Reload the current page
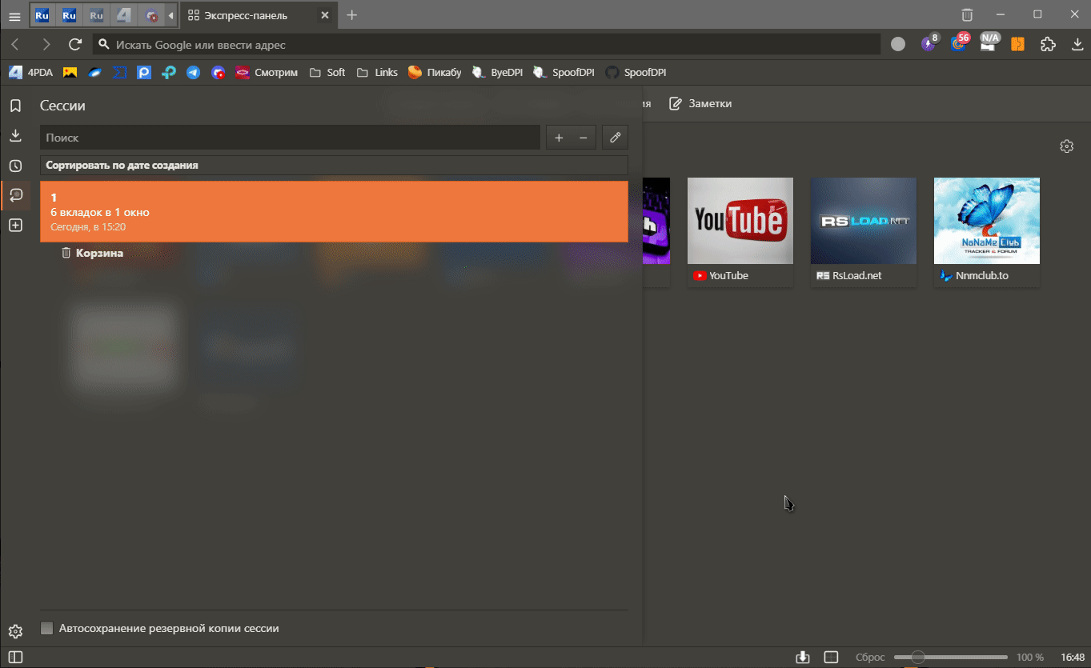 [75, 45]
